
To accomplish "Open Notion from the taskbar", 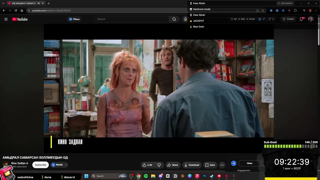I will click(x=175, y=176).
